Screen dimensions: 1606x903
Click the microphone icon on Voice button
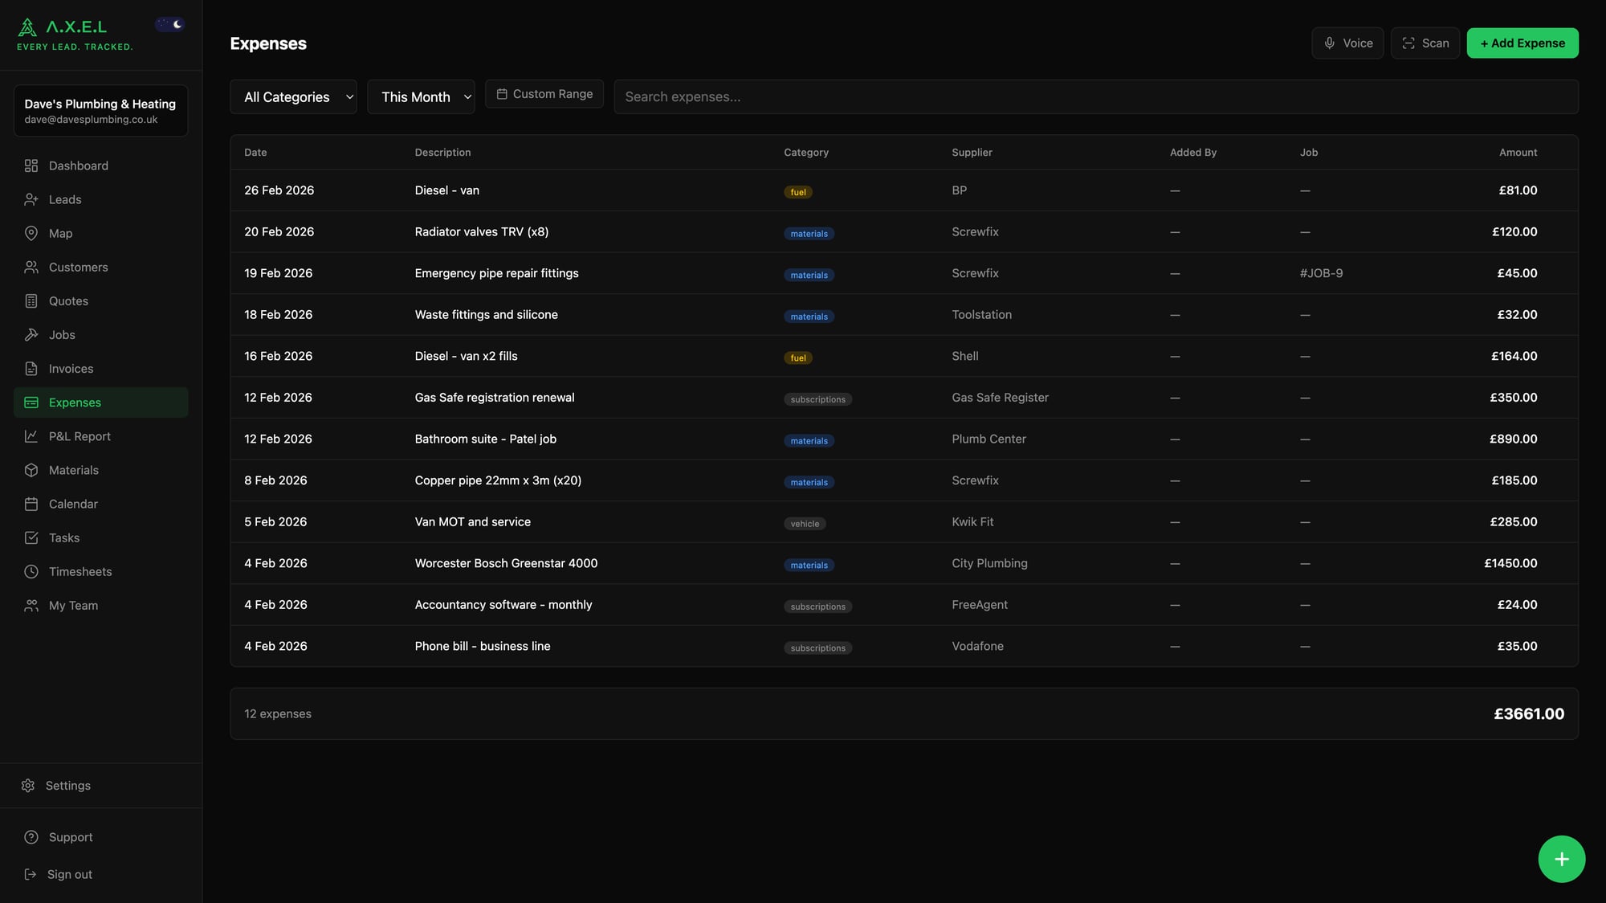coord(1330,43)
